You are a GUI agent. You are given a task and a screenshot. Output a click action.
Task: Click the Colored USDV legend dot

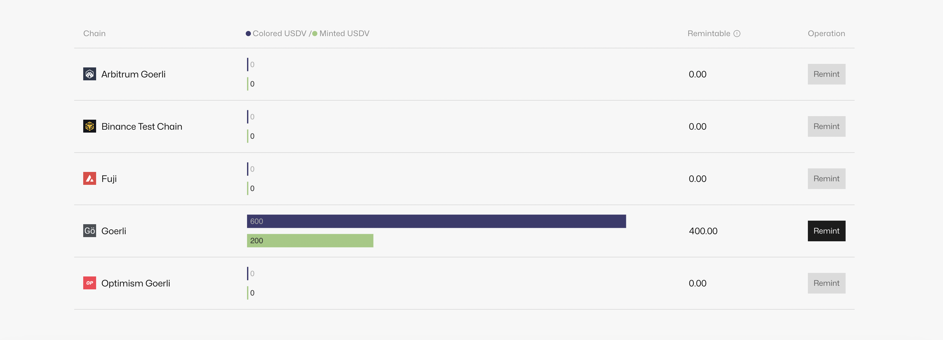[248, 34]
